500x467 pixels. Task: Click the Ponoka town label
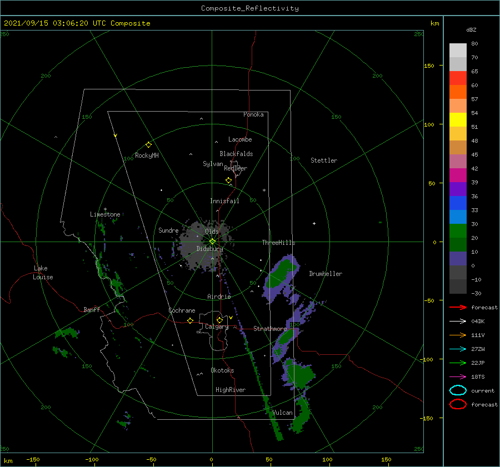point(253,114)
